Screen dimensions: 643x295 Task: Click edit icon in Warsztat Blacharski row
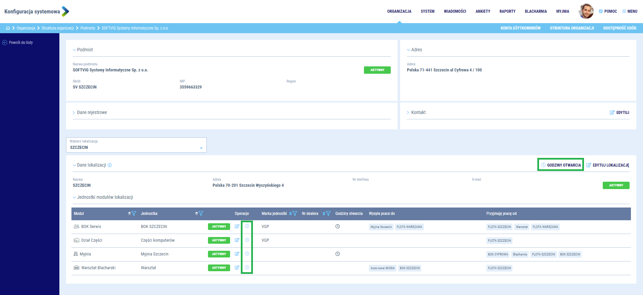click(237, 268)
